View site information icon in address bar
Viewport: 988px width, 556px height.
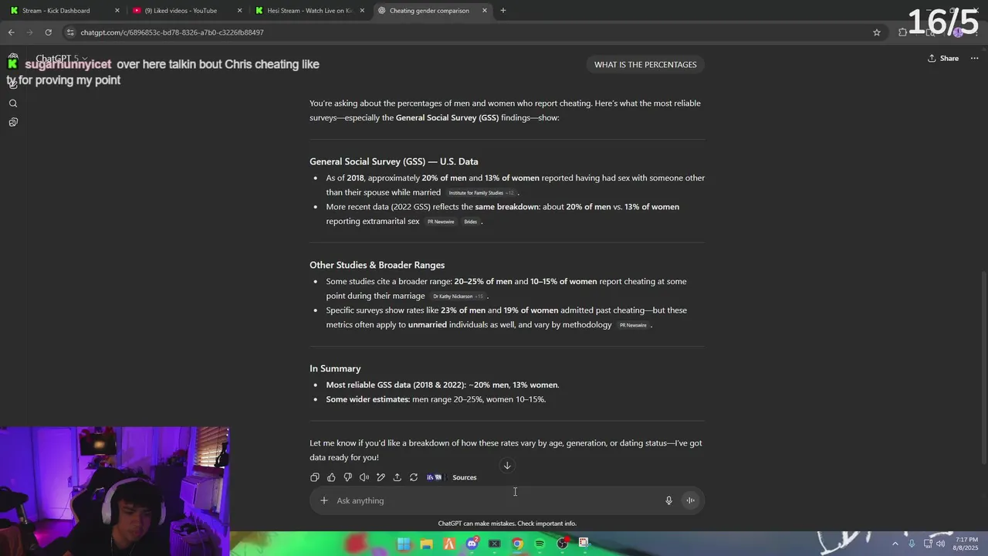(x=70, y=32)
